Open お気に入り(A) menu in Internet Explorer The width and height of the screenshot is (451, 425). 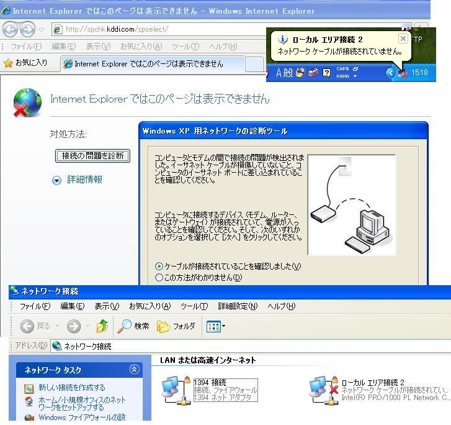(141, 47)
